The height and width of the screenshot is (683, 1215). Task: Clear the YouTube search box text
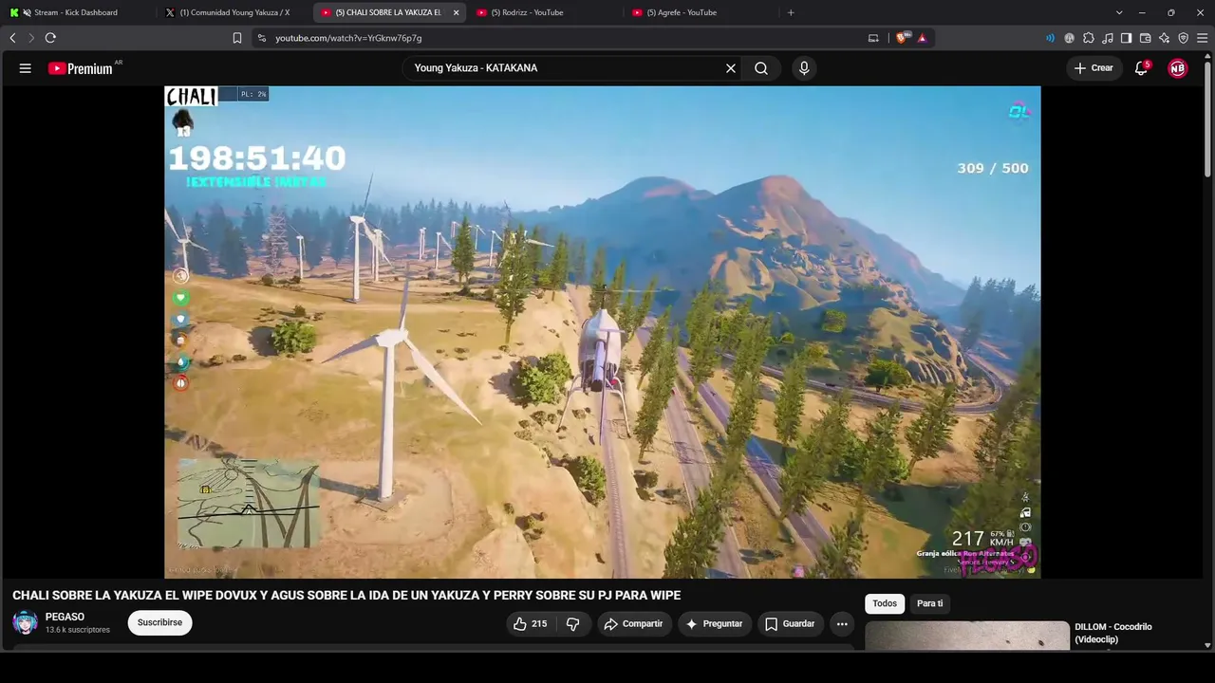[731, 68]
